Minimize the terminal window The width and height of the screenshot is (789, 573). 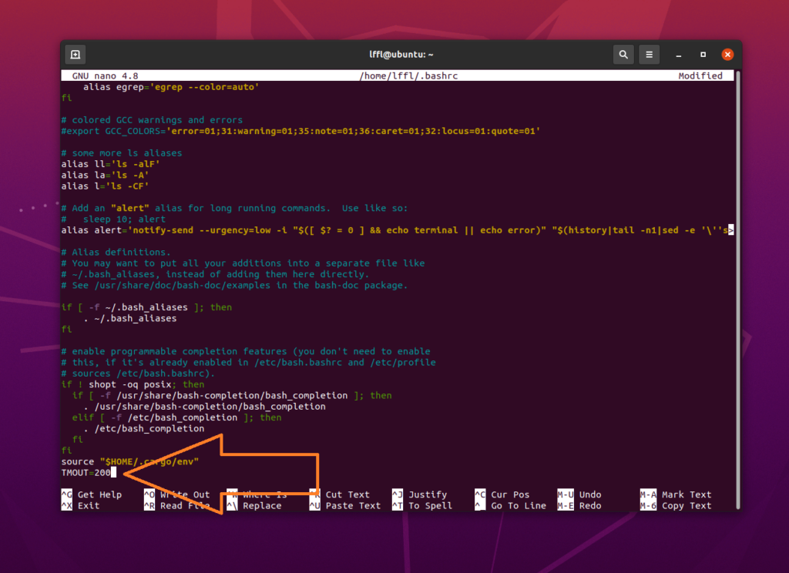pyautogui.click(x=679, y=55)
